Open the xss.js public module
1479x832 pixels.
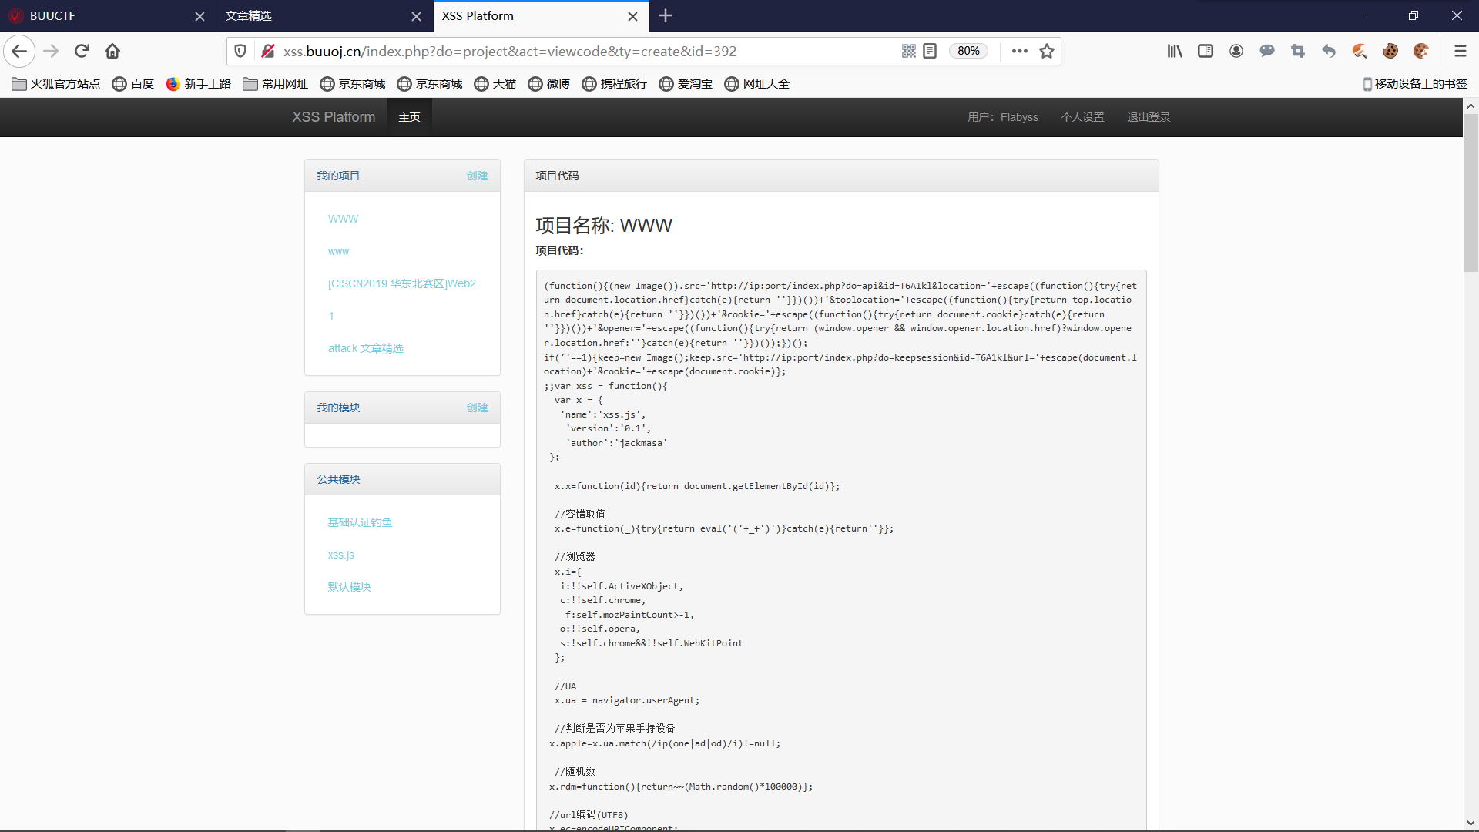pos(340,555)
